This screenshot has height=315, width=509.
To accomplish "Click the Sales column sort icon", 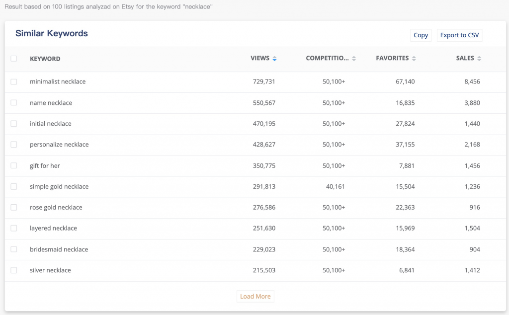I will (x=479, y=59).
